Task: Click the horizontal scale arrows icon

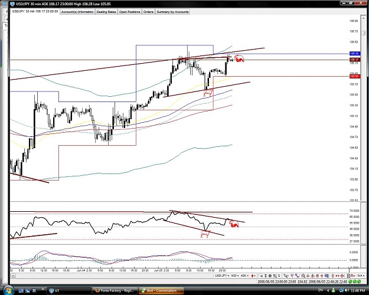Action: (x=337, y=276)
